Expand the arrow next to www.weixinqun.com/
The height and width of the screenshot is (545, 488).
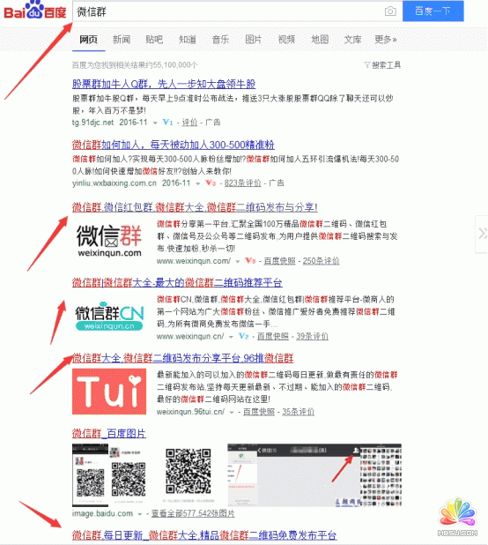click(238, 261)
